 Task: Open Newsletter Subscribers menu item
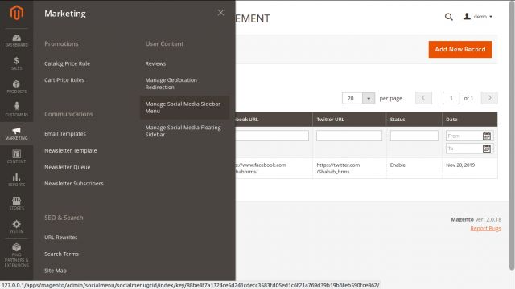tap(74, 184)
